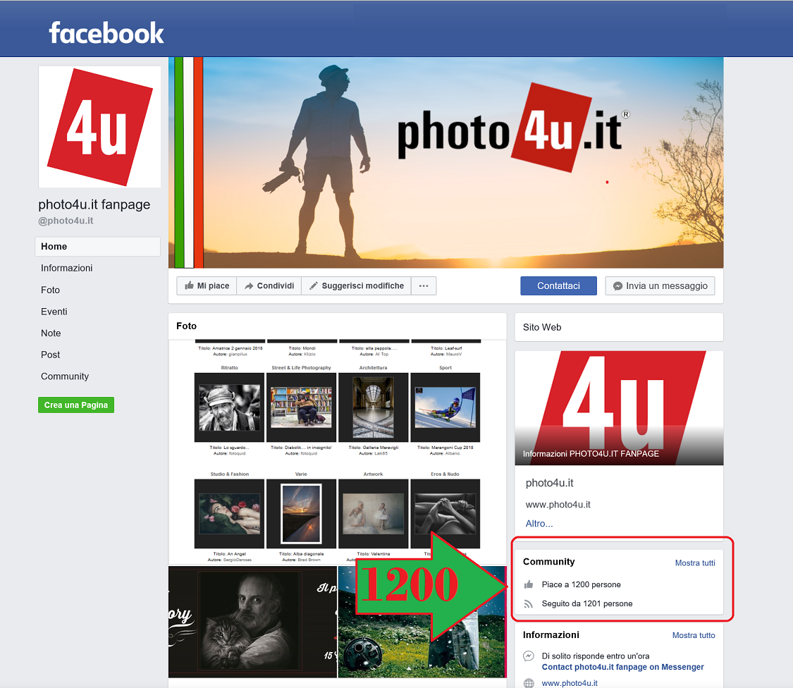The width and height of the screenshot is (793, 688).
Task: Click the thumbs-up icon beside Piace a 1200
Action: pos(529,585)
